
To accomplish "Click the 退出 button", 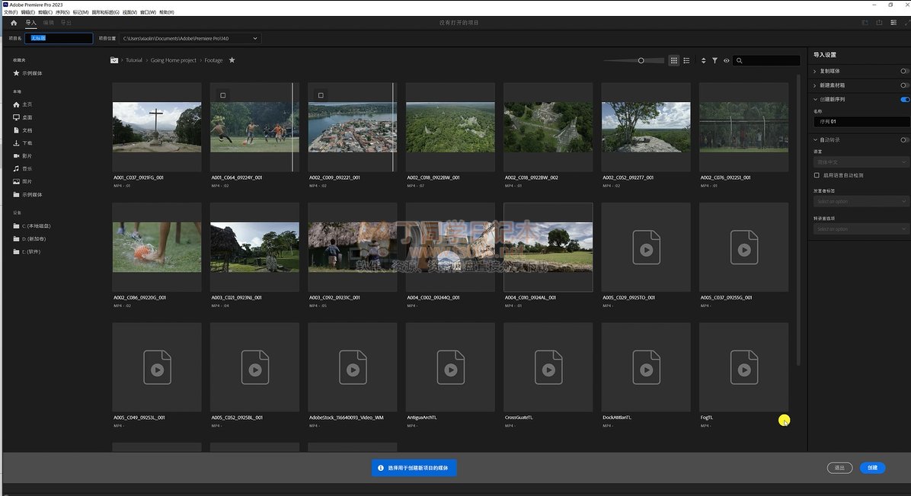I will coord(839,468).
